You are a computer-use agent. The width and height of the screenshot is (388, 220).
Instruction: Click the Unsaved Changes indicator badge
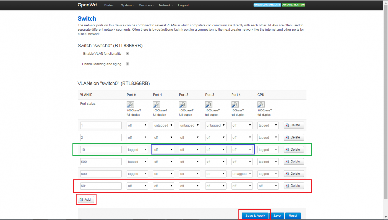267,5
